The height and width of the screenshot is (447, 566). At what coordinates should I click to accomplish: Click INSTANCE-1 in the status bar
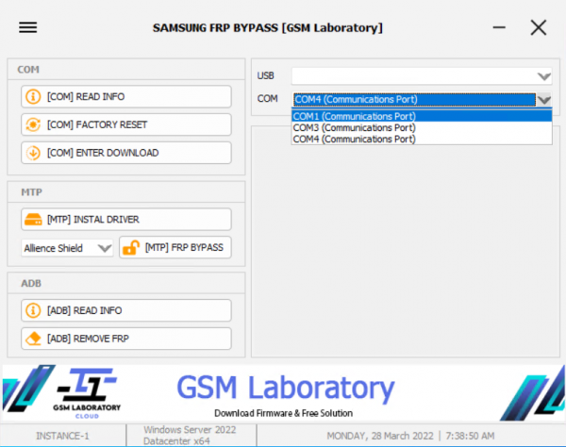[62, 436]
